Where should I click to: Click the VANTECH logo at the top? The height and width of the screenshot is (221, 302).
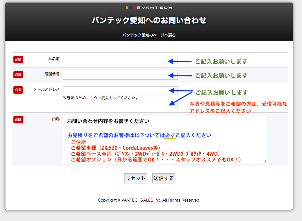click(x=149, y=7)
